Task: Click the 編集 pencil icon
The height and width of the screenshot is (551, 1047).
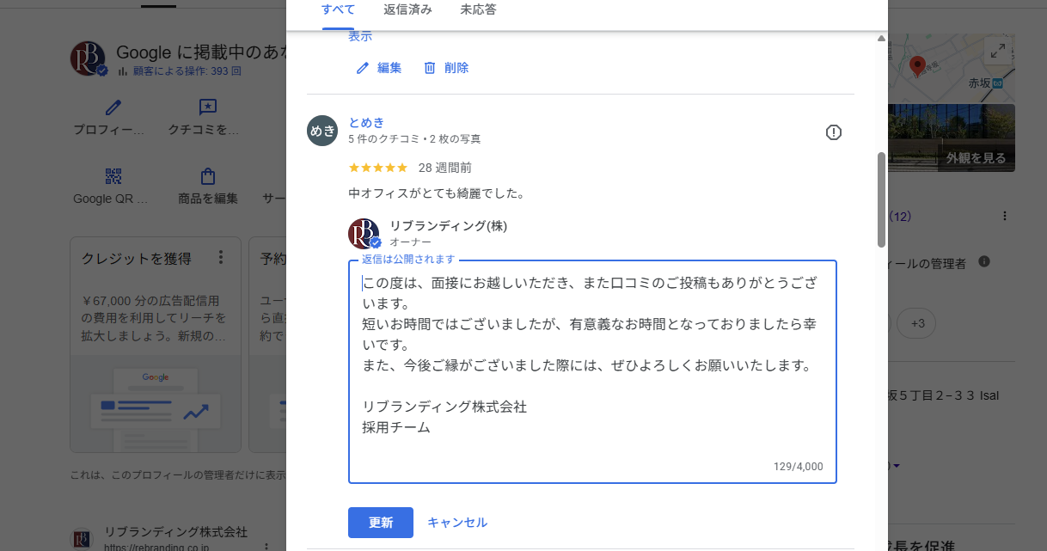Action: pyautogui.click(x=363, y=68)
